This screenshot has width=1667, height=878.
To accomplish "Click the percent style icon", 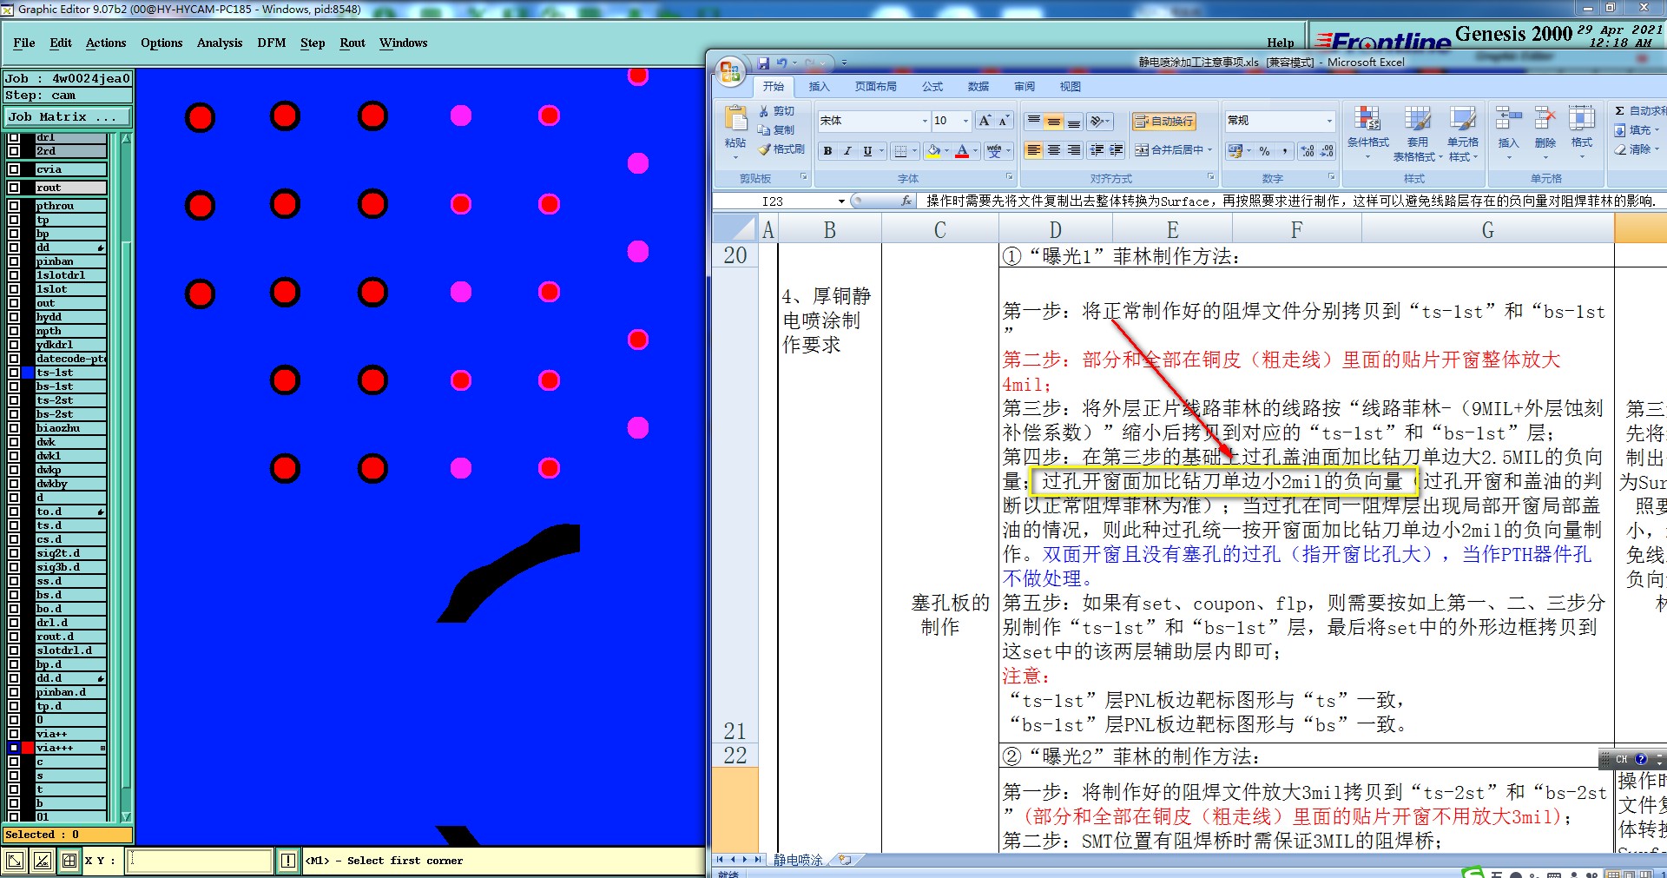I will (1264, 151).
